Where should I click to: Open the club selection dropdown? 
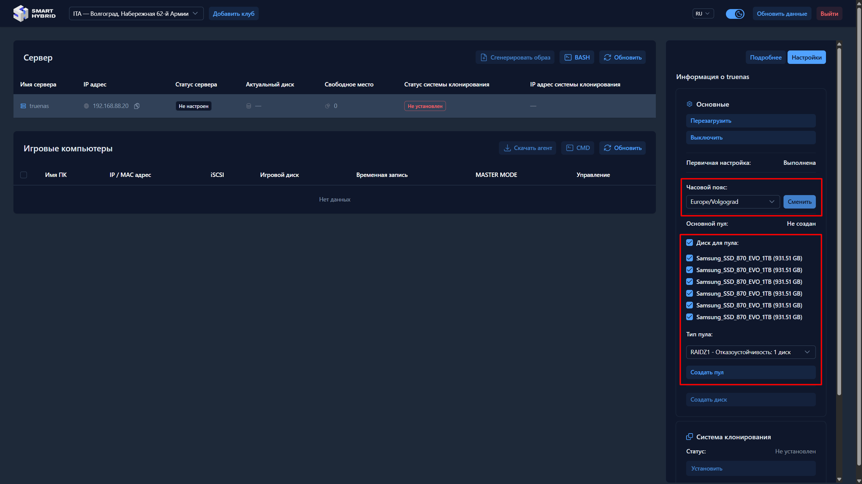click(136, 14)
